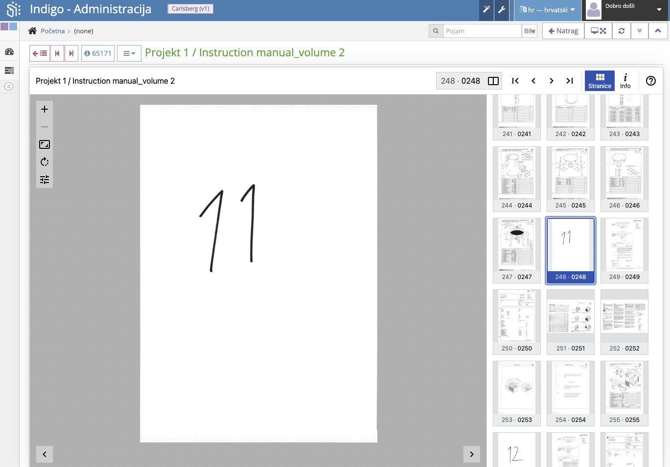Open the Info panel
Viewport: 670px width, 467px height.
pos(625,81)
